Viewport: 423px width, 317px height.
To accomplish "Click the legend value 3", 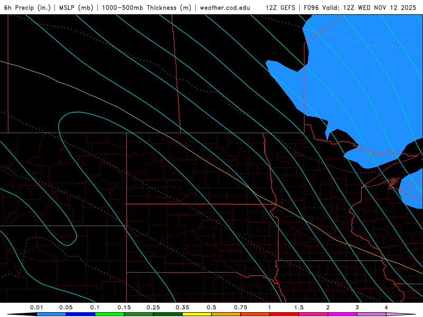I will pos(357,307).
